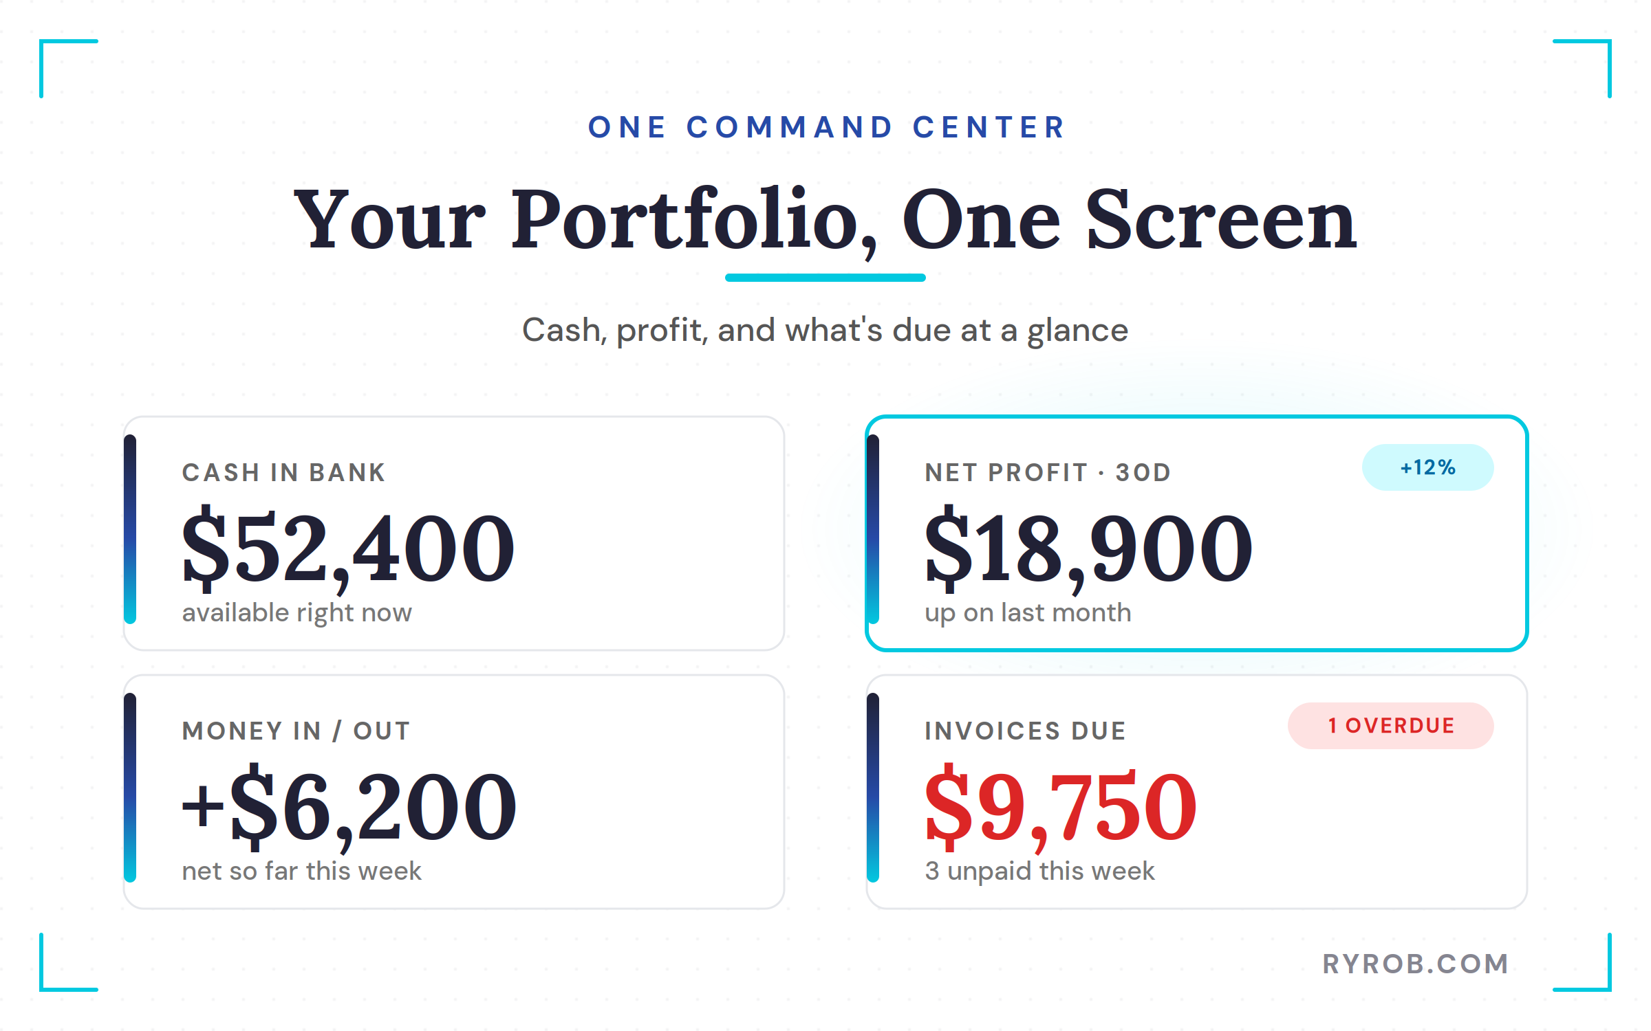Open the Cash in Bank card

tap(454, 533)
